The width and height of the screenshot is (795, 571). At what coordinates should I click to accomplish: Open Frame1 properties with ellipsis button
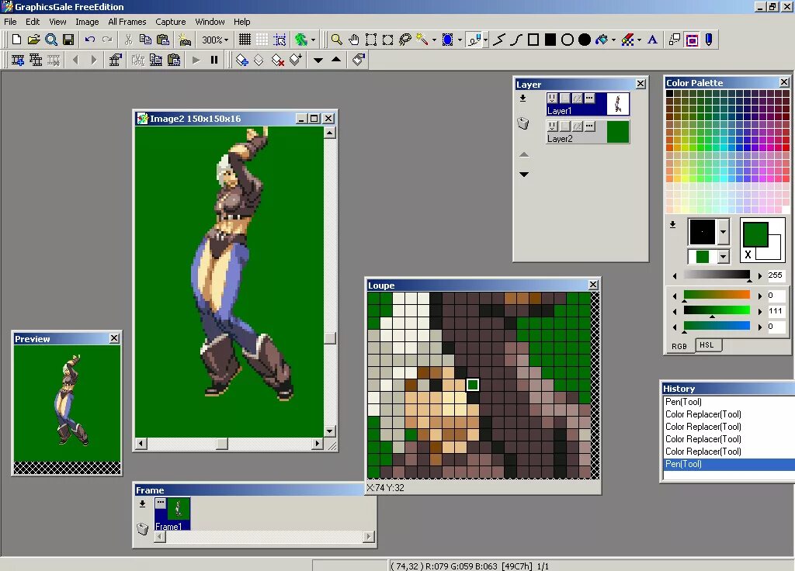tap(161, 503)
